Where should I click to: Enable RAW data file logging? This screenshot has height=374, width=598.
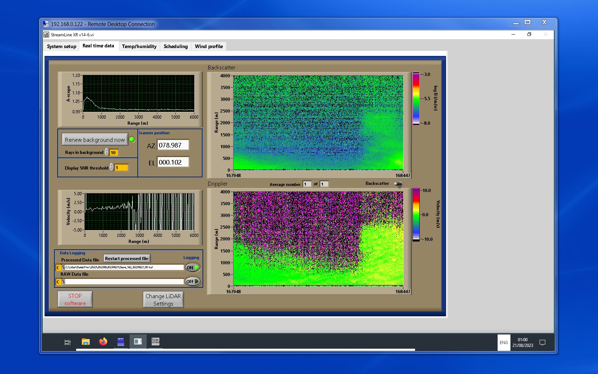[x=193, y=281]
